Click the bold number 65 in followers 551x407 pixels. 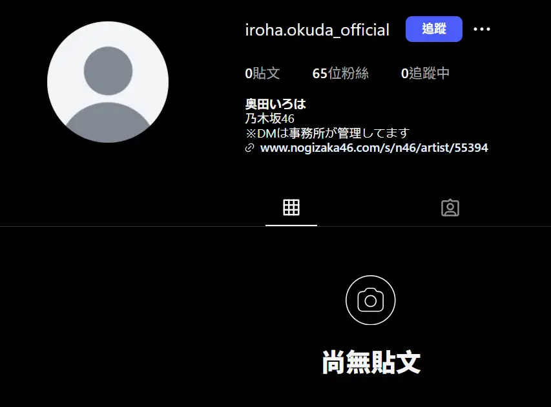coord(320,74)
